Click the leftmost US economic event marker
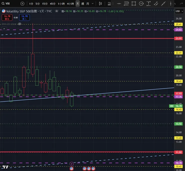Image resolution: width=185 pixels, height=171 pixels. coord(72,169)
